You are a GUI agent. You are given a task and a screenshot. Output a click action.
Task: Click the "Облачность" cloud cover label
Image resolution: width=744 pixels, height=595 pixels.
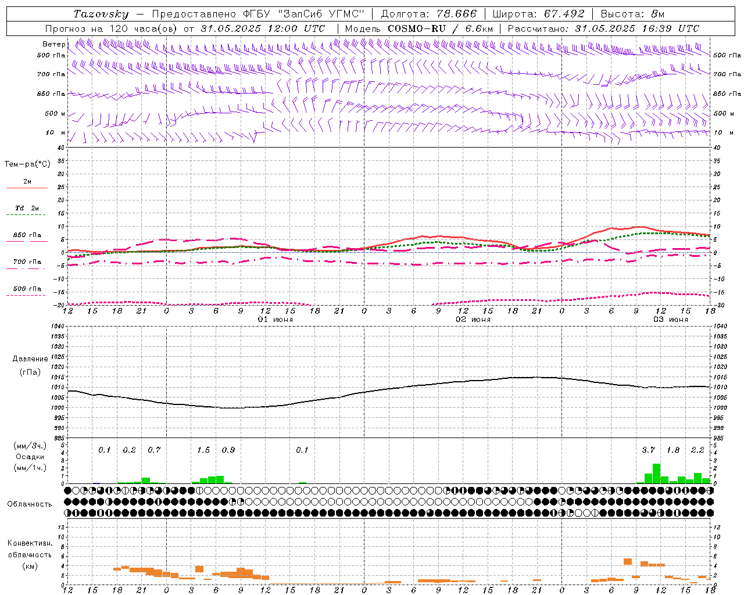30,504
